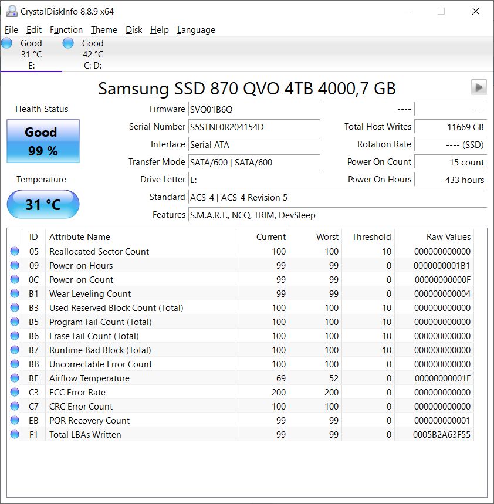This screenshot has height=504, width=494.
Task: Click the status icon for Uncorrectable Error Count
Action: [x=15, y=364]
